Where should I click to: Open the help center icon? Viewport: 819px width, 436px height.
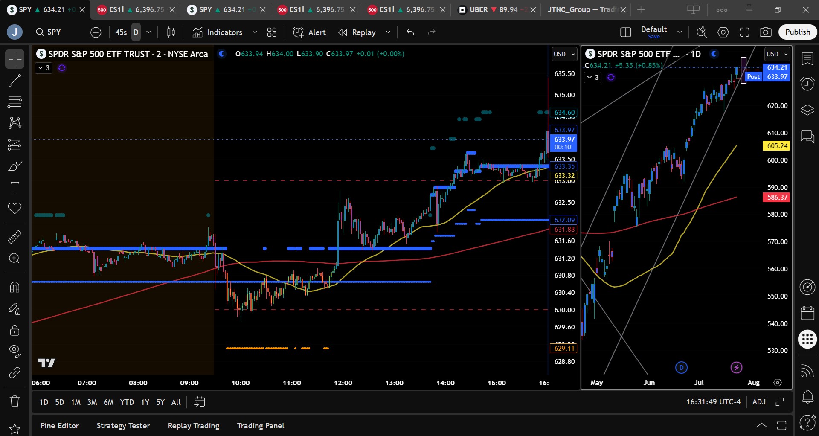click(807, 423)
